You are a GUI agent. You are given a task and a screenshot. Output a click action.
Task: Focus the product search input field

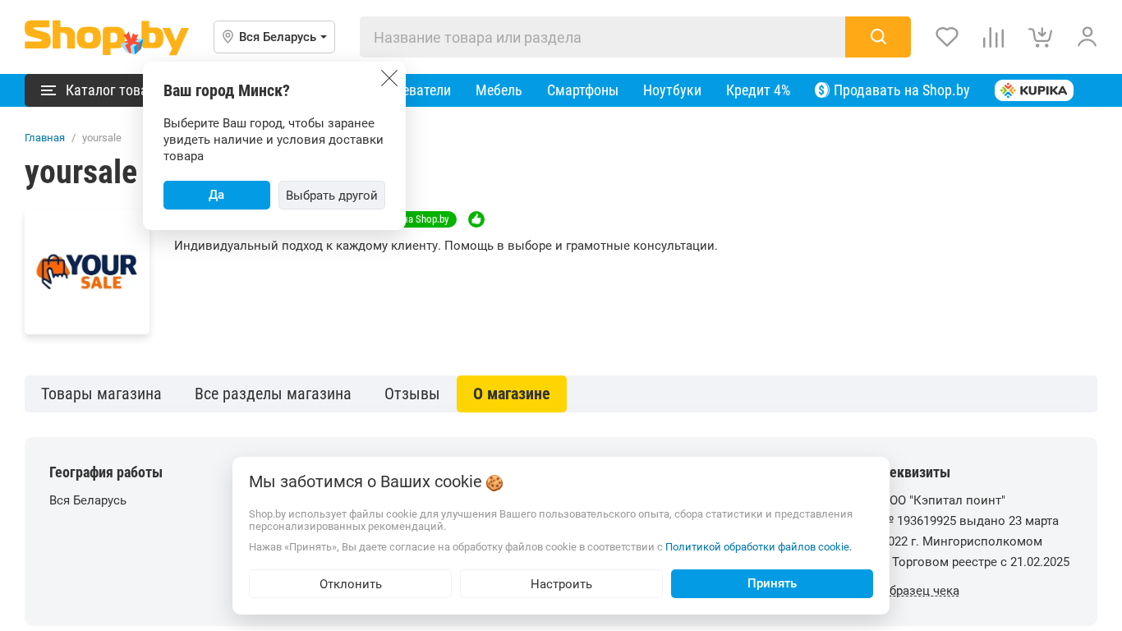point(602,37)
